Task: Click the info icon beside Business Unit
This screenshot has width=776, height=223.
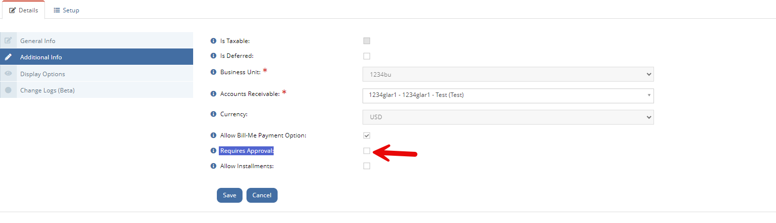Action: [x=213, y=72]
